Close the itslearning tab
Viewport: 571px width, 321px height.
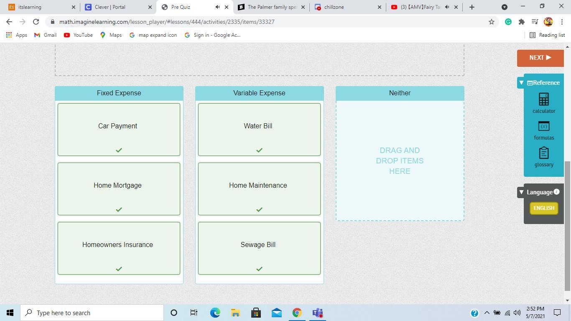pyautogui.click(x=74, y=7)
